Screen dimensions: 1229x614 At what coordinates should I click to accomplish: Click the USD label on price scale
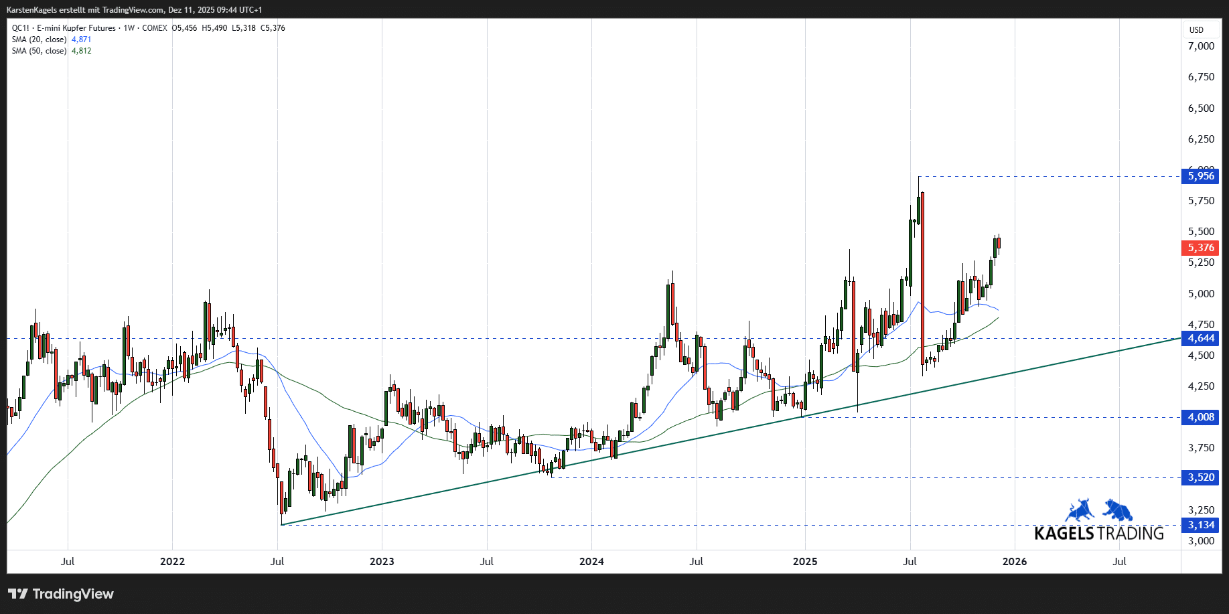(x=1196, y=29)
